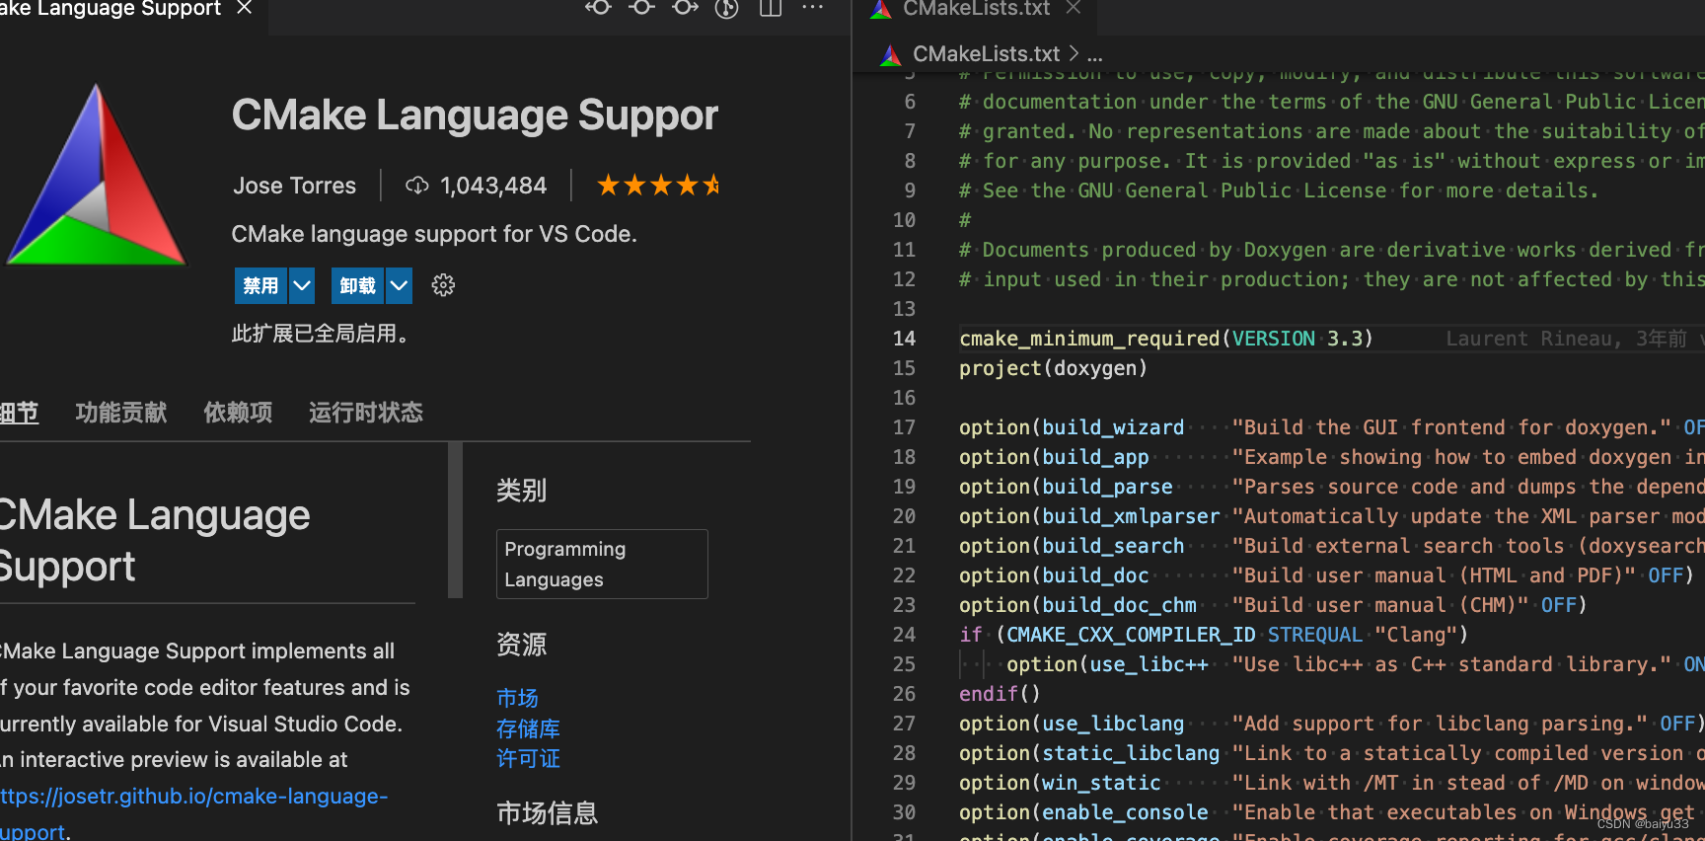
Task: Click option(build_doc_chm line
Action: [1273, 605]
